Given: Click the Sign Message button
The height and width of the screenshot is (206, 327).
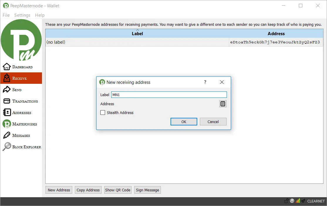Looking at the screenshot, I should (x=147, y=190).
